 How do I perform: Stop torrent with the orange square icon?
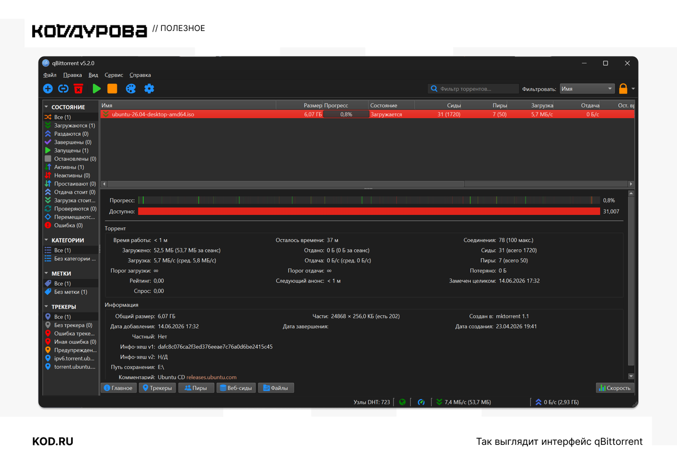coord(112,89)
